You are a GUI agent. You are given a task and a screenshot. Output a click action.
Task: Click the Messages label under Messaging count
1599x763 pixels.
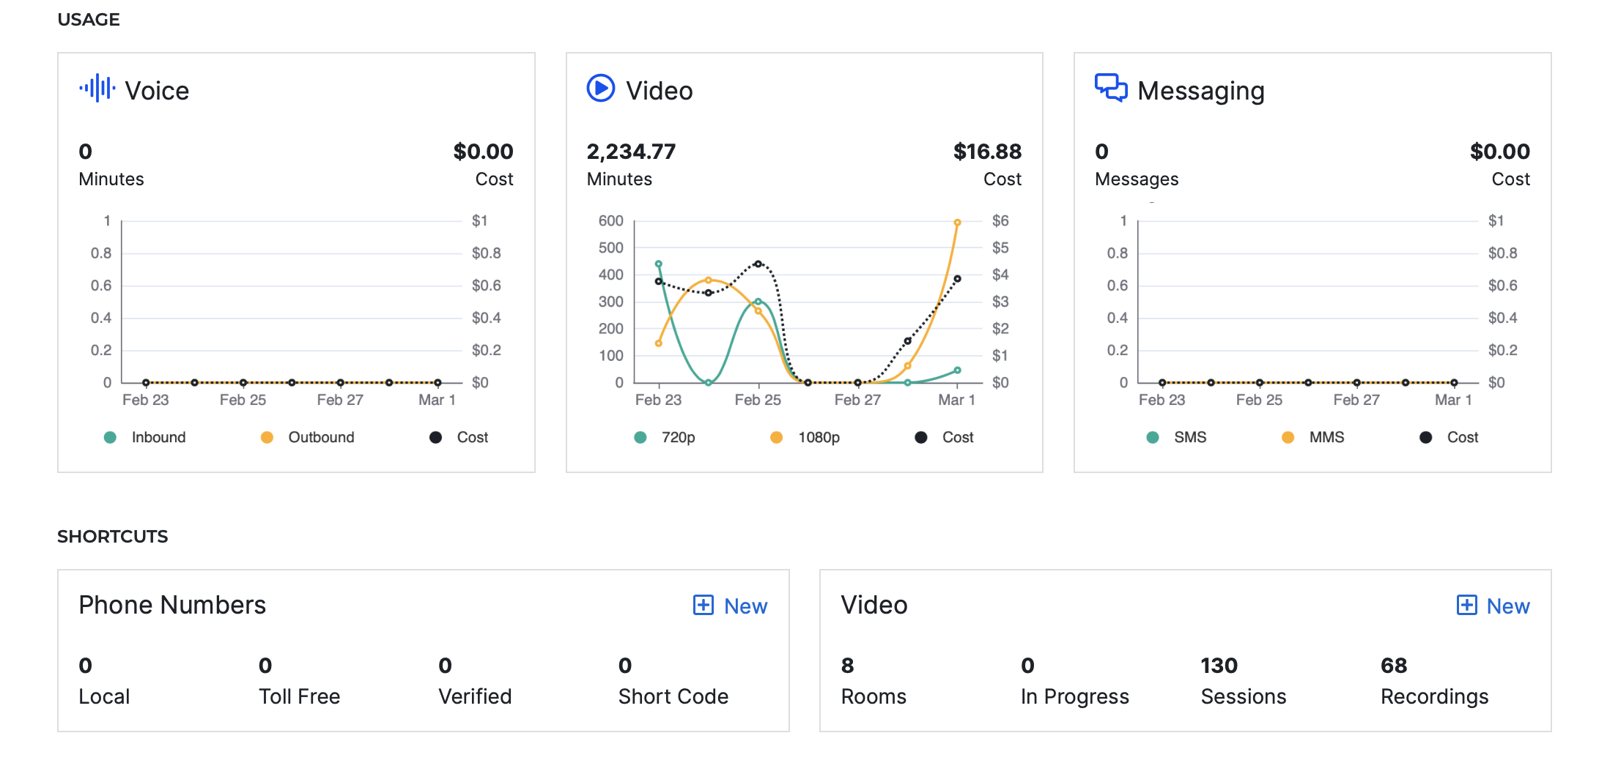coord(1137,179)
